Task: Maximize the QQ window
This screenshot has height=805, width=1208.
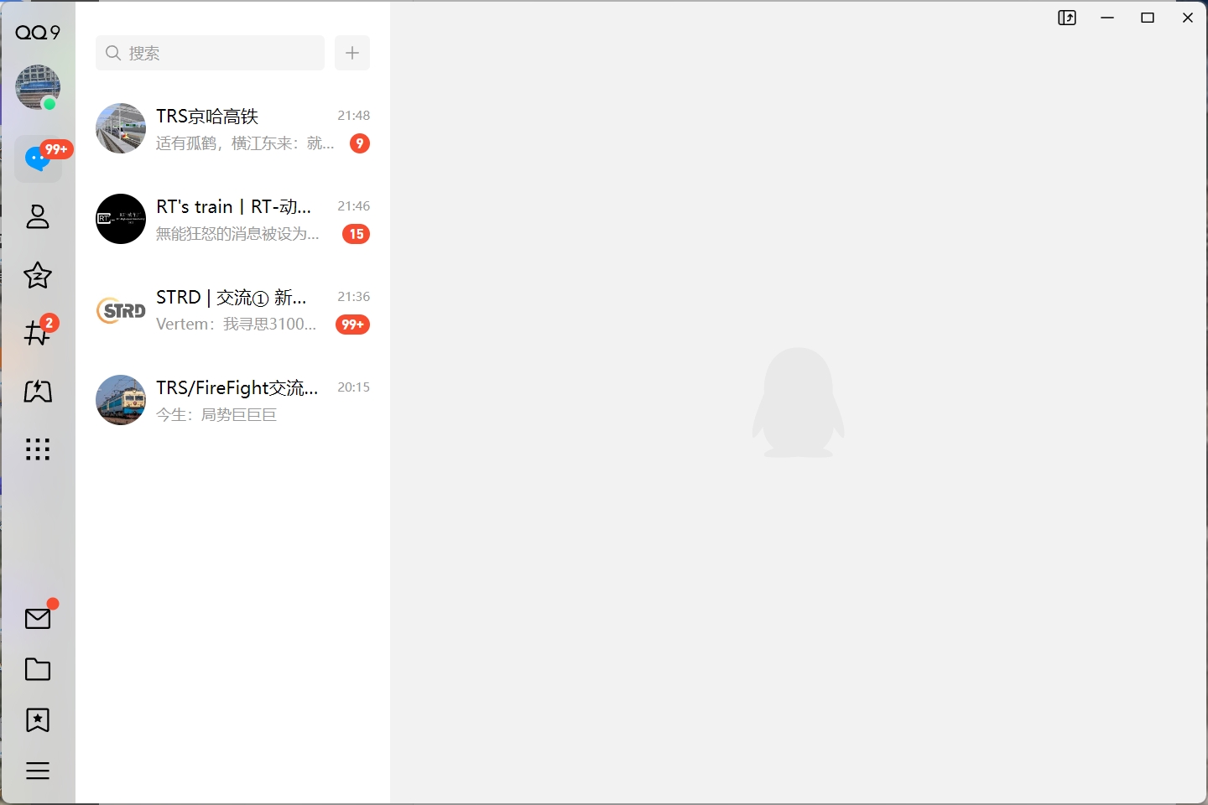Action: (1148, 18)
